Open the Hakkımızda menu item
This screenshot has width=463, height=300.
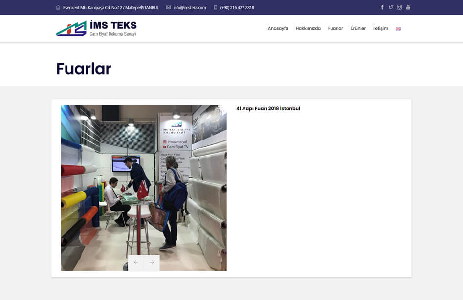tap(308, 28)
